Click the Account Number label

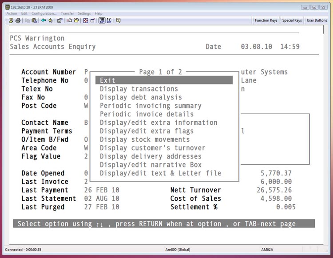pos(49,72)
